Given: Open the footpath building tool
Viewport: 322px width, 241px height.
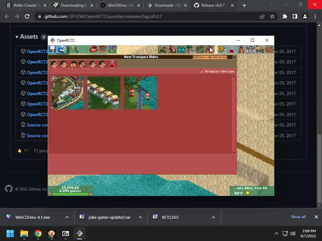Looking at the screenshot, I should click(x=200, y=49).
